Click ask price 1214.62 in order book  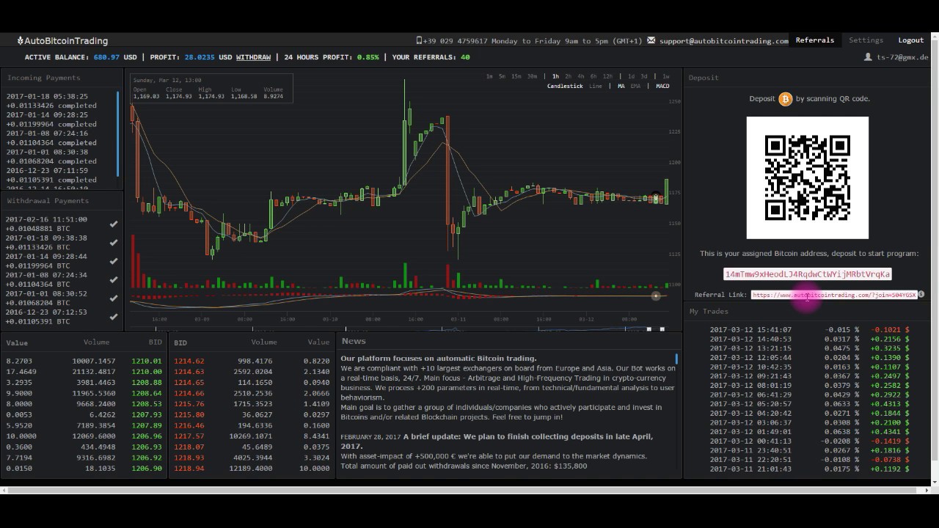tap(189, 361)
